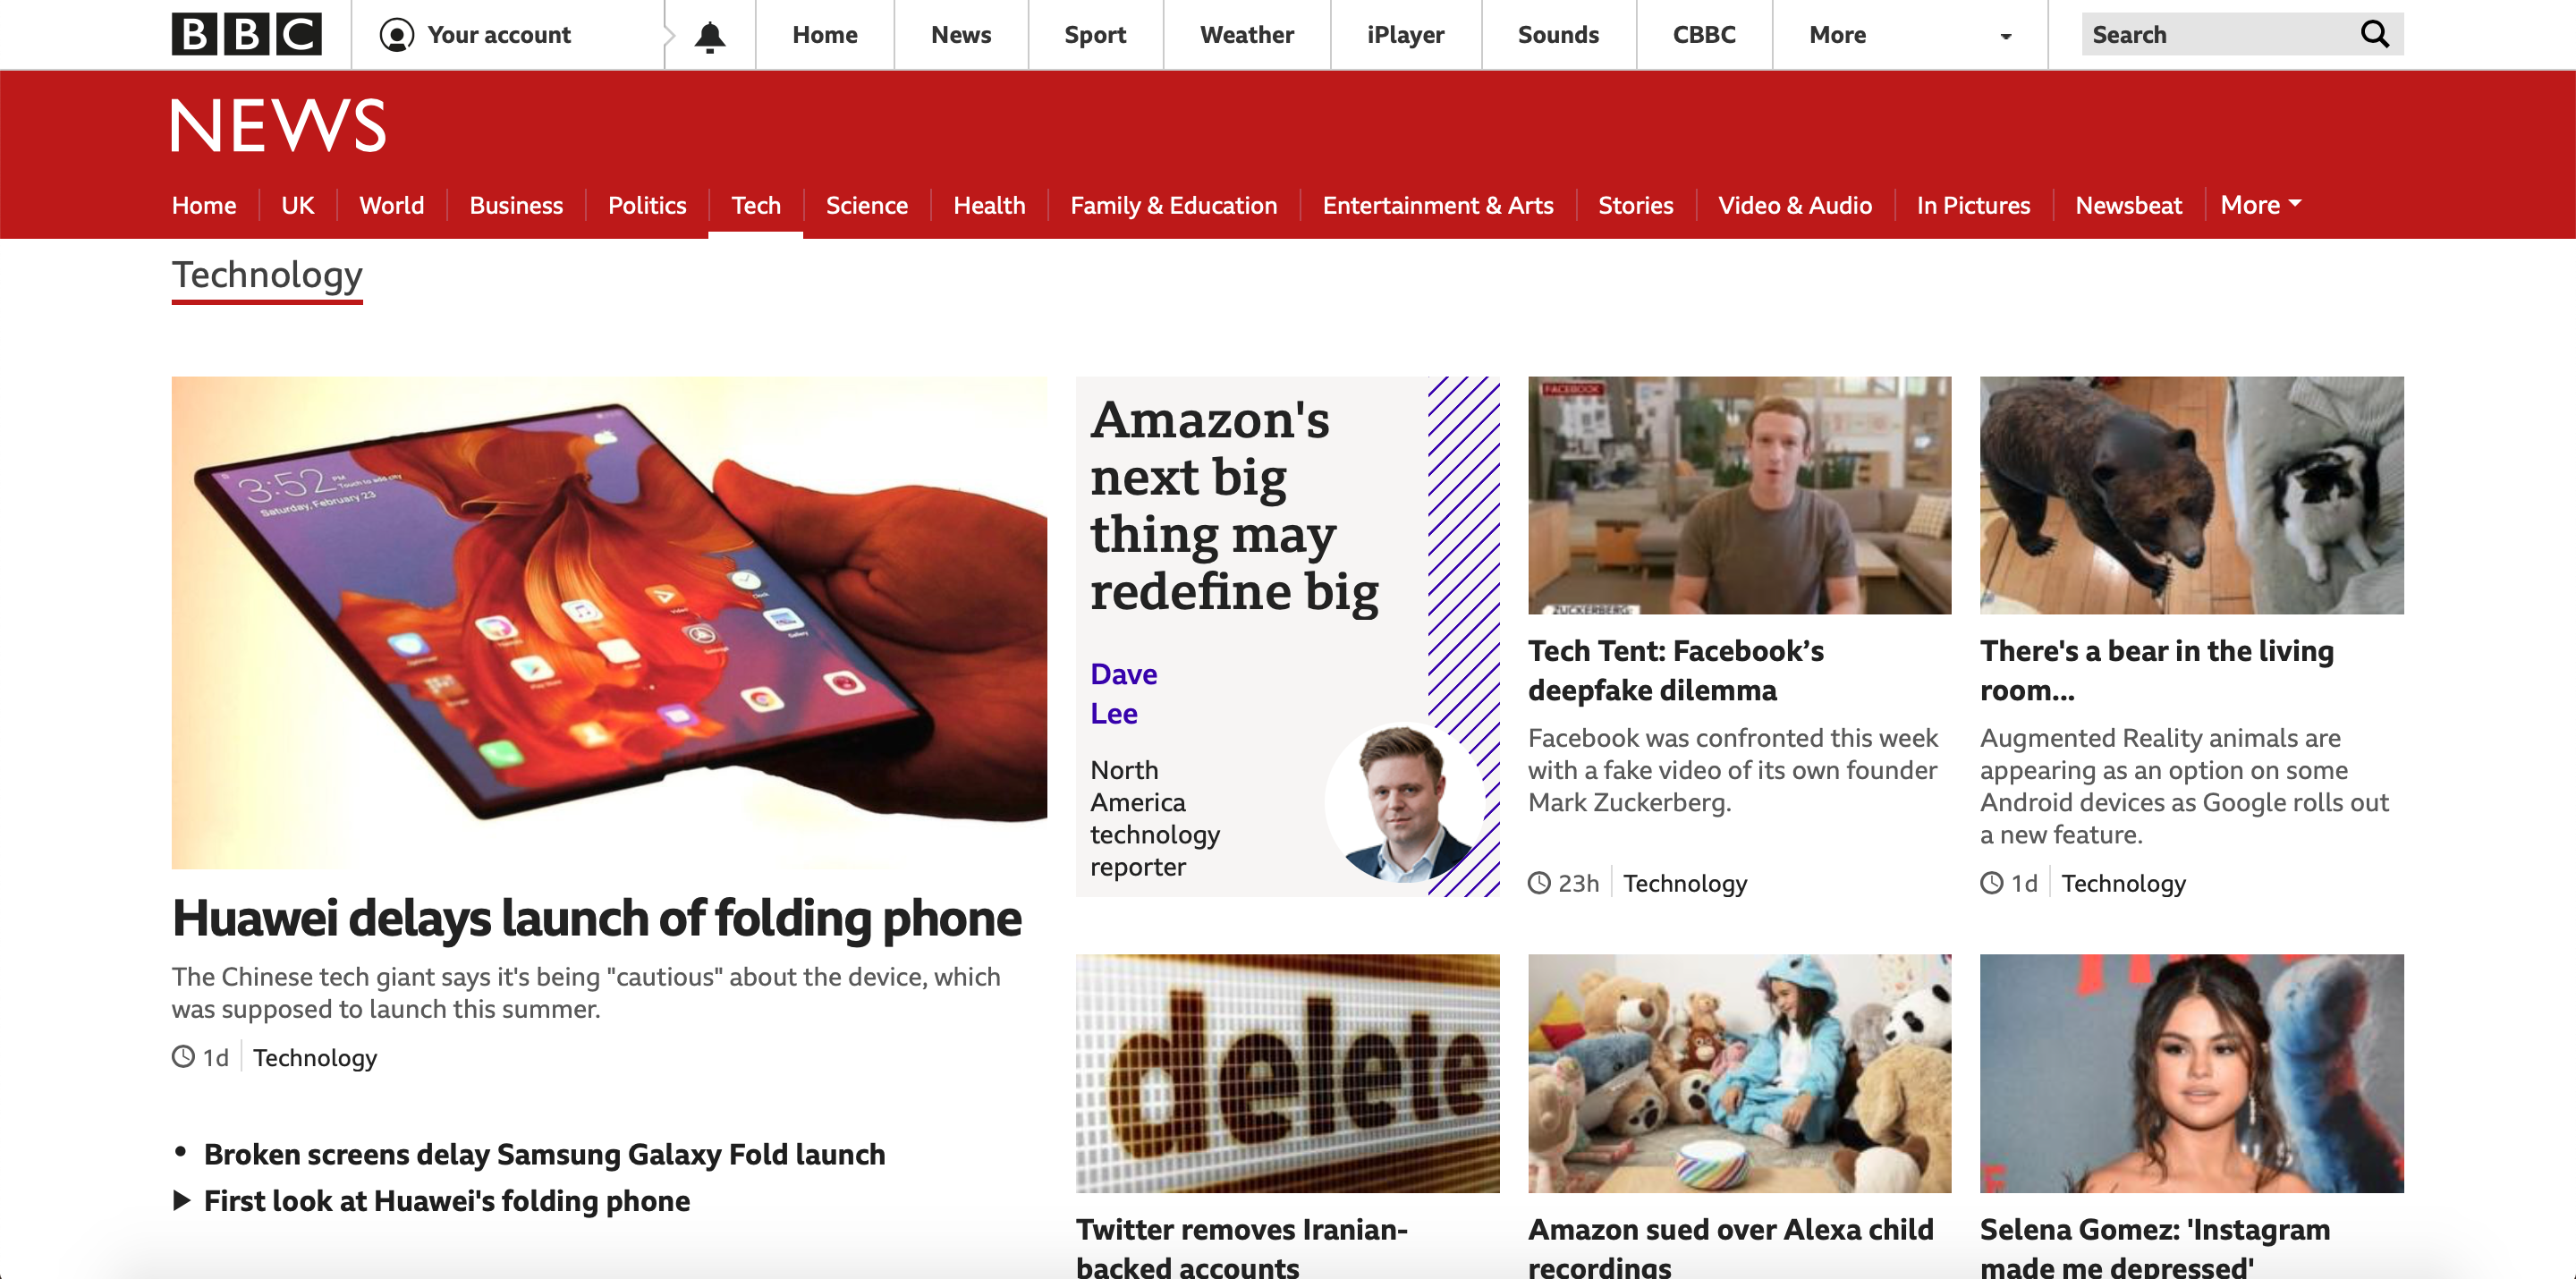Click the BBC logo
The image size is (2576, 1279).
coord(246,34)
